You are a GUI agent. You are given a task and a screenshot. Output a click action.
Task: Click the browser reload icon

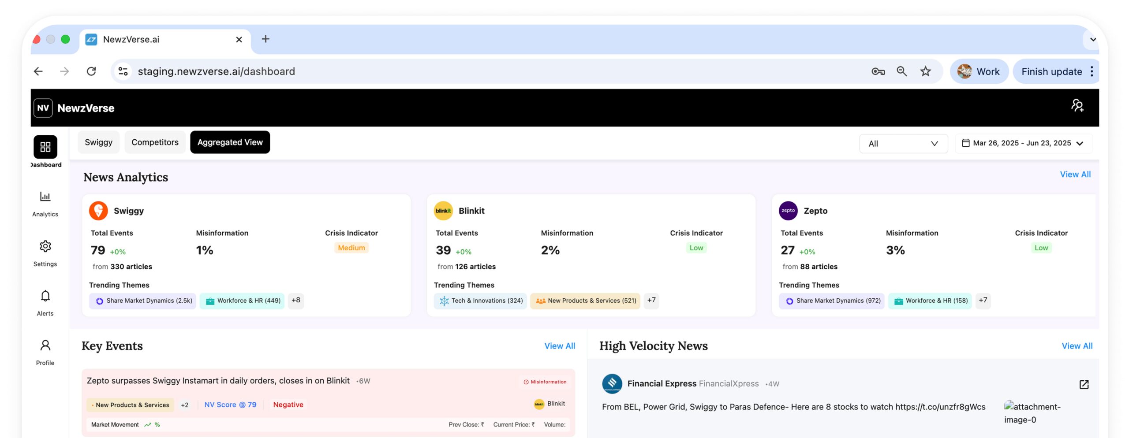[91, 71]
